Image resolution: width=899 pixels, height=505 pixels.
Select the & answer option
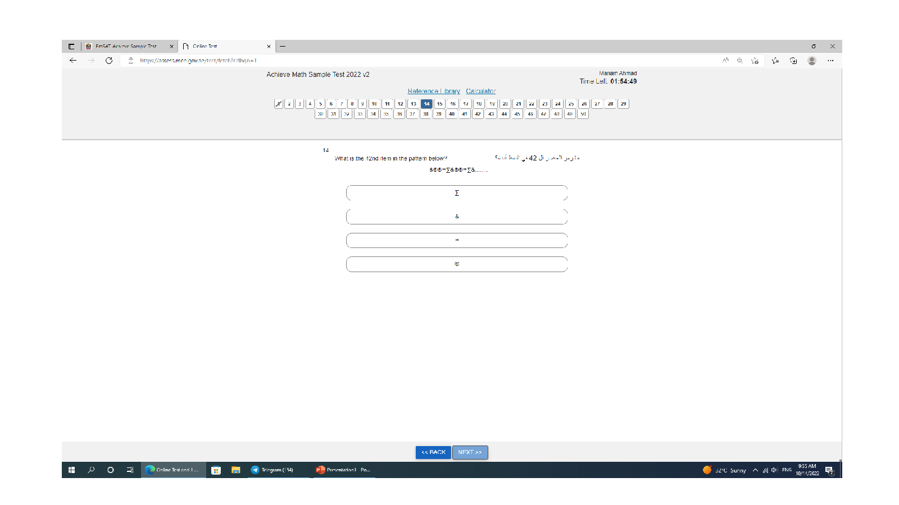457,217
